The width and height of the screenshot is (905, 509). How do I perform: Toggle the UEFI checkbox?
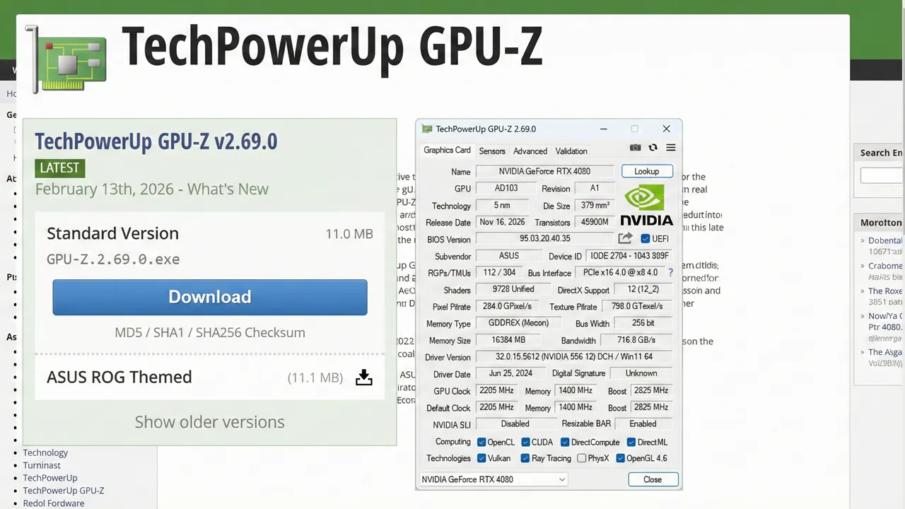645,239
